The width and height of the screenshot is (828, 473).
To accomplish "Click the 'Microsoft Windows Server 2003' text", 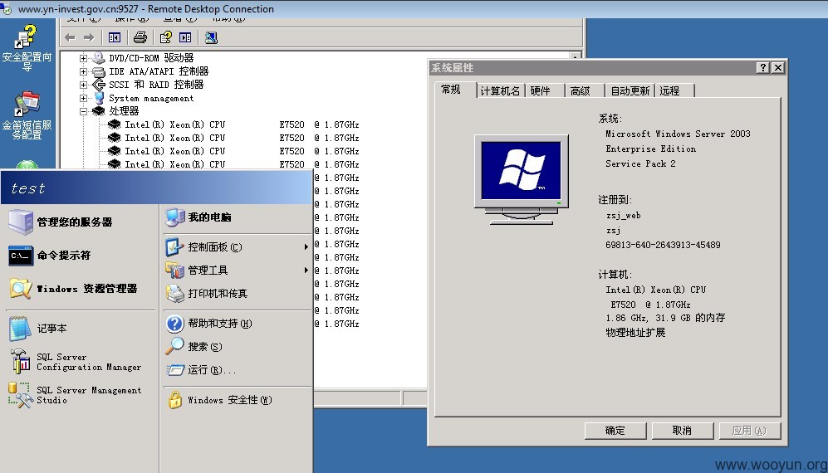I will [x=678, y=134].
